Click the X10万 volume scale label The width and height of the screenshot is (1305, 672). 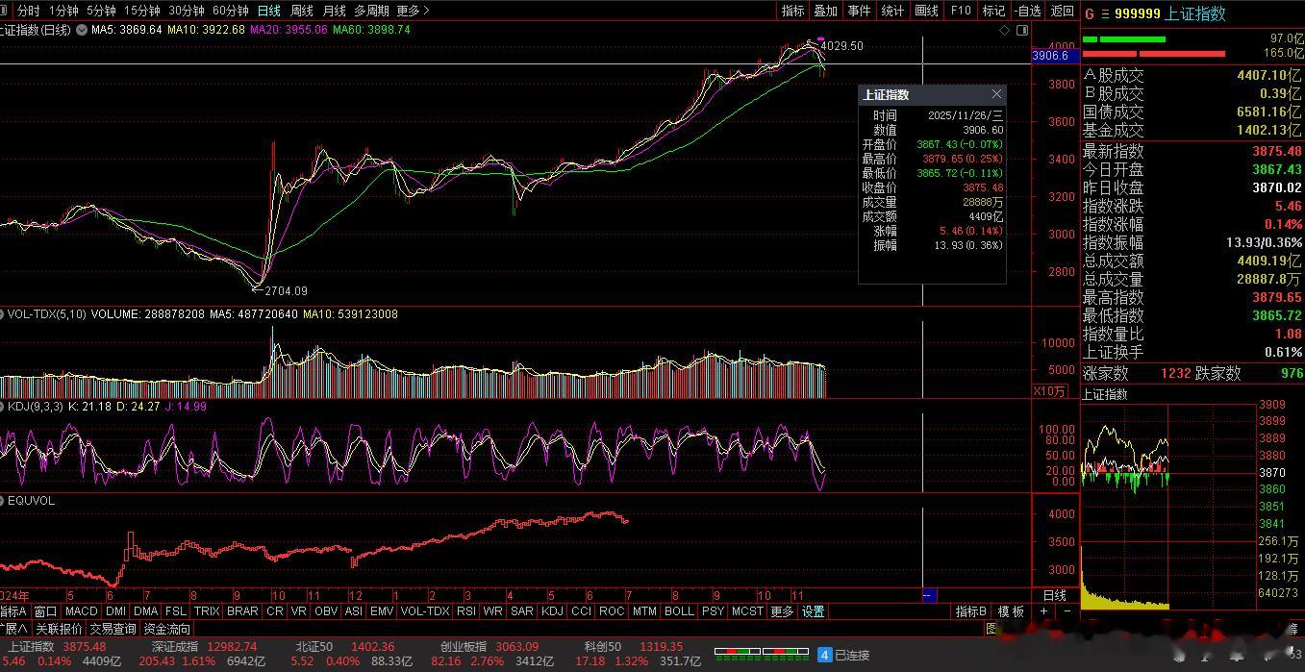click(x=1049, y=390)
